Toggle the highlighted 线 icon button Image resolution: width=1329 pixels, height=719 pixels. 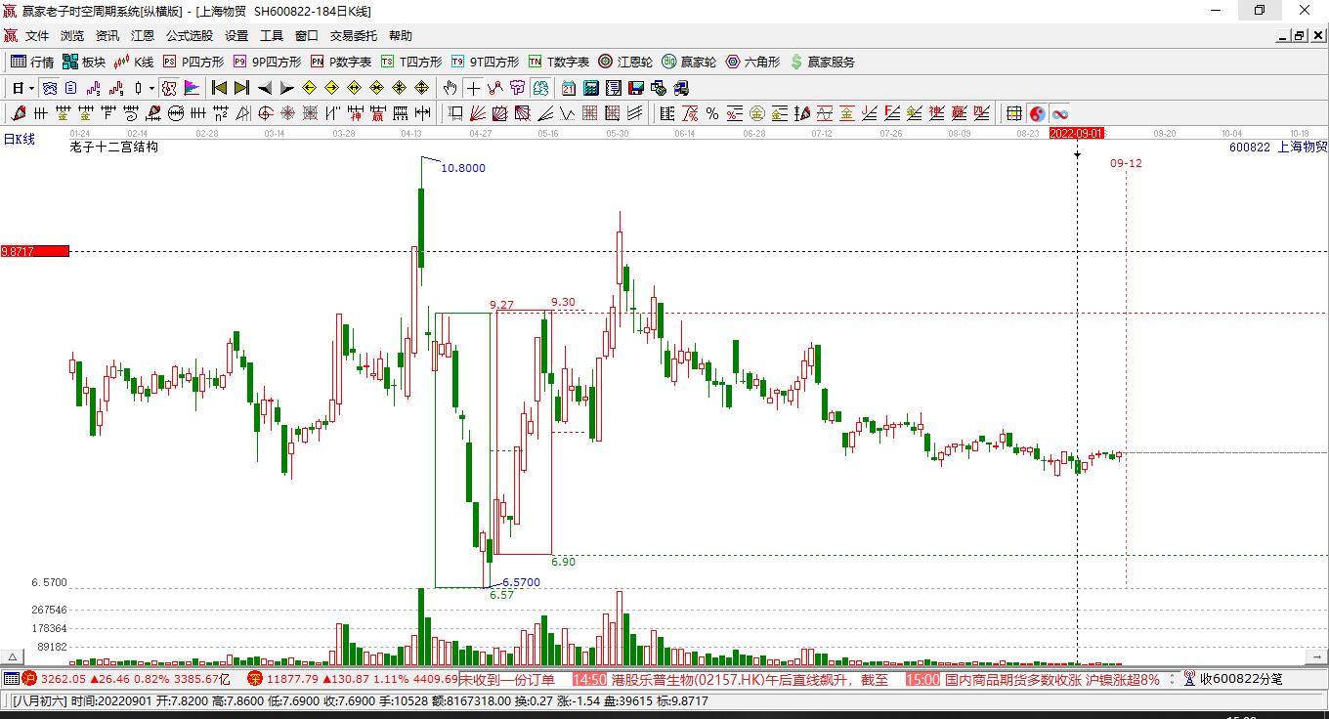coord(540,88)
